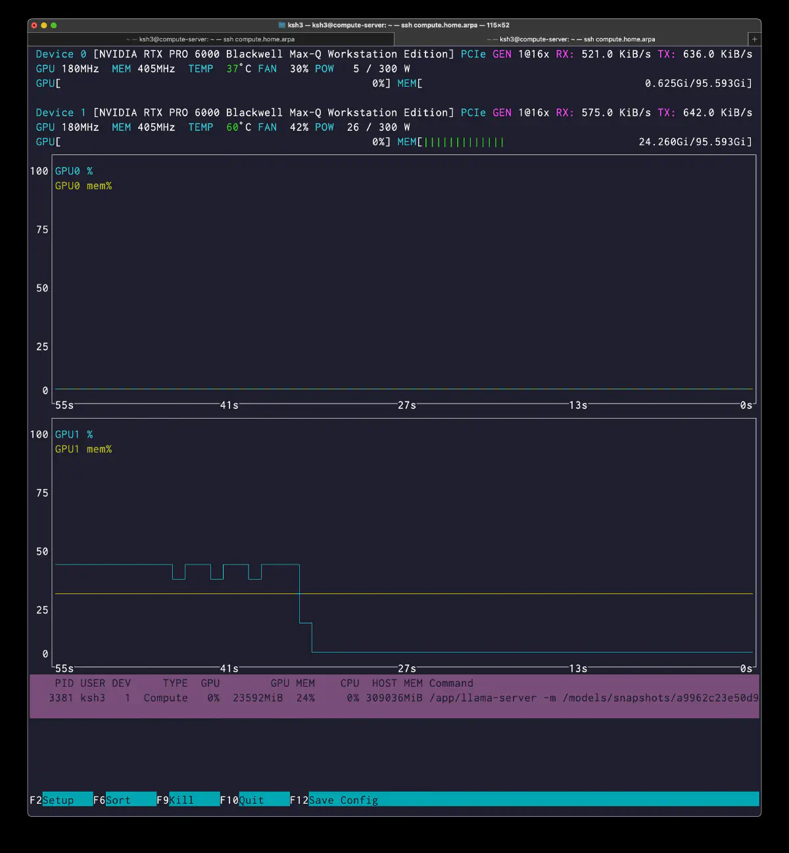Image resolution: width=789 pixels, height=853 pixels.
Task: Click Device 0 temperature 37°C
Action: [239, 69]
